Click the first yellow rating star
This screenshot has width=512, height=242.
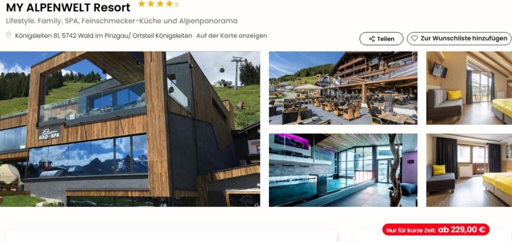(x=141, y=4)
